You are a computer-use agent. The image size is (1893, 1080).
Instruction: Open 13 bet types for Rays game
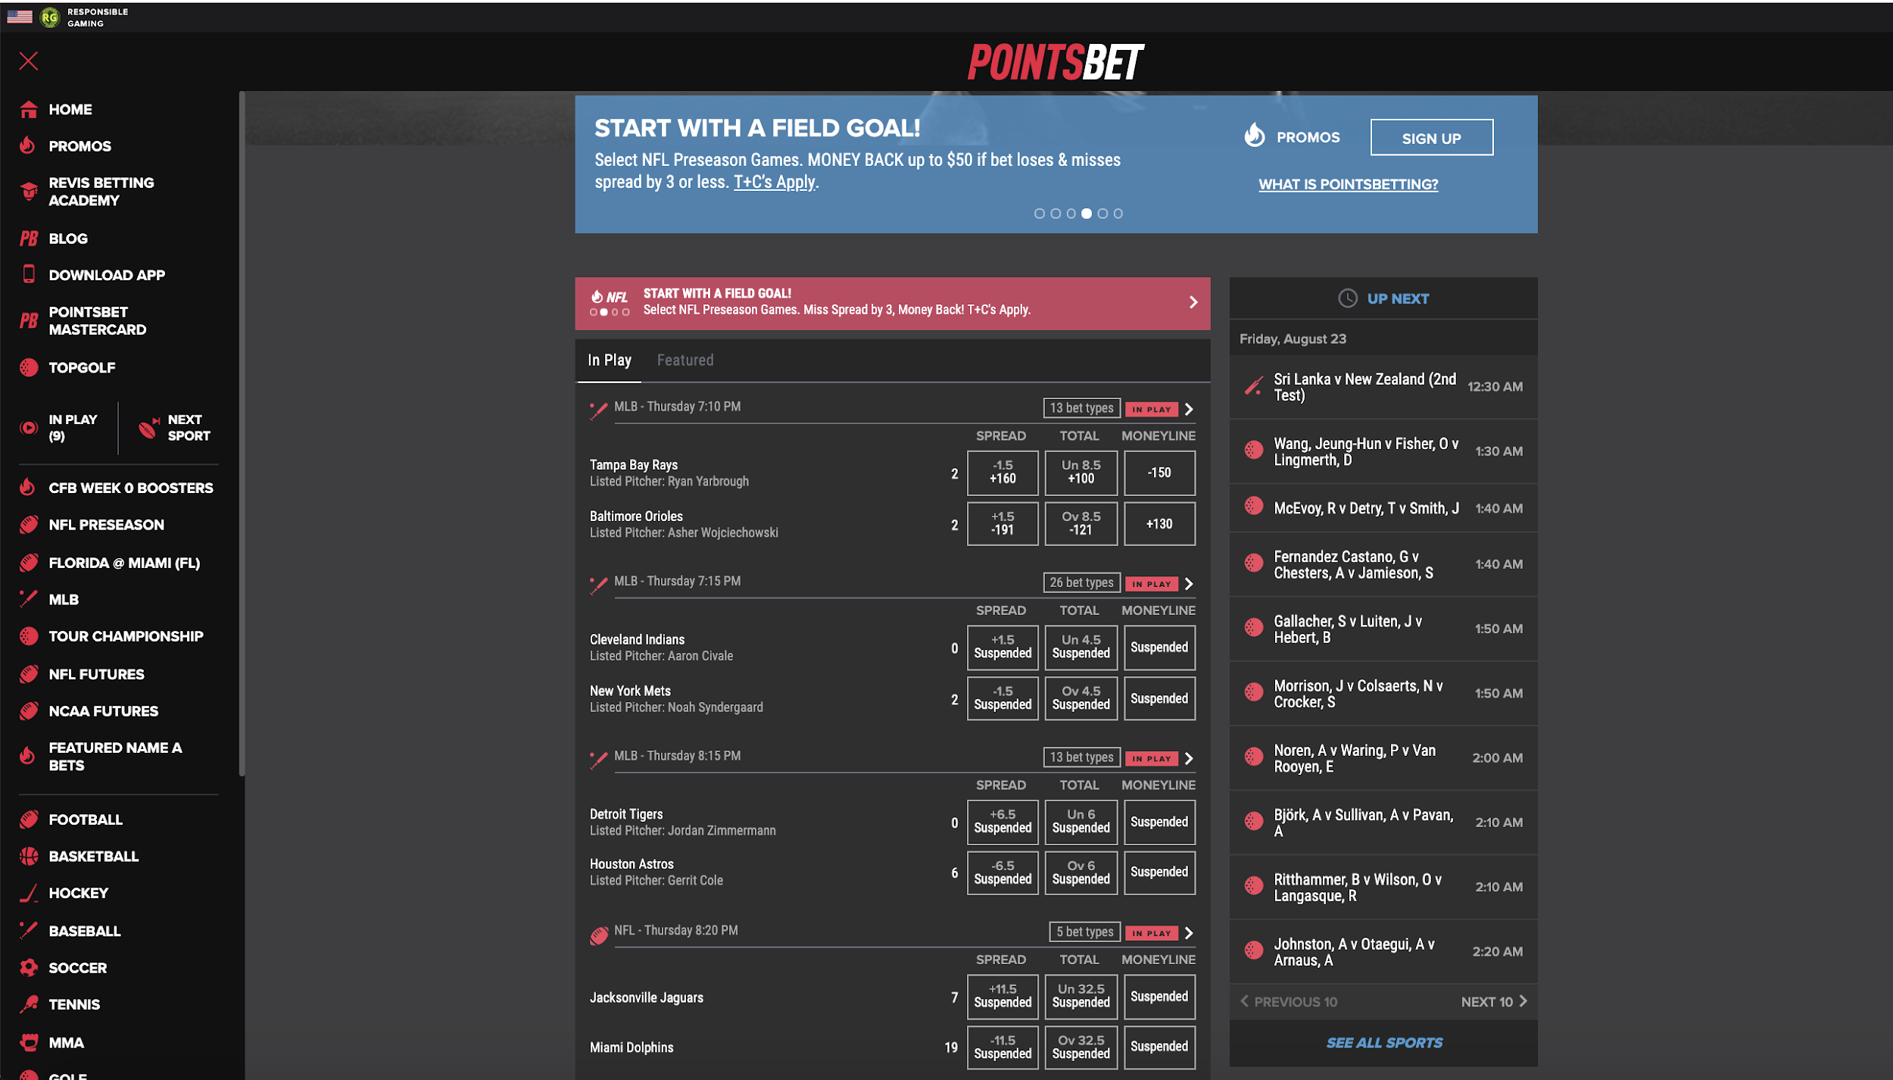pyautogui.click(x=1081, y=408)
